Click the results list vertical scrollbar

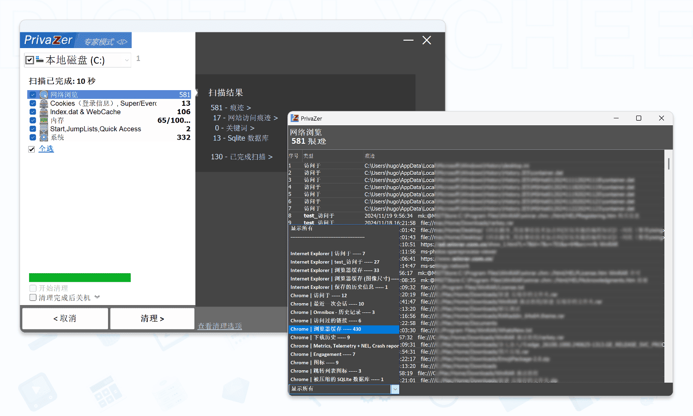tap(669, 164)
